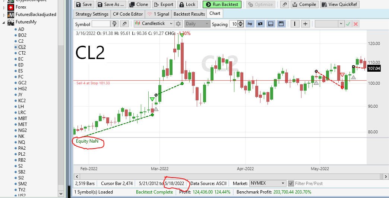Image resolution: width=389 pixels, height=198 pixels.
Task: Open the Market NYMEX dropdown
Action: point(268,184)
